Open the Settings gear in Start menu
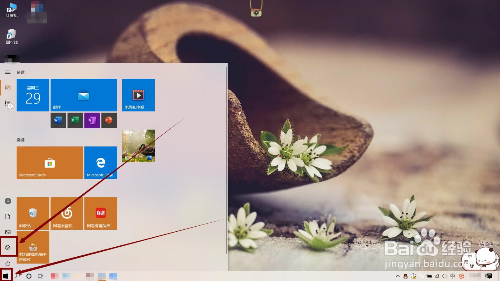 [8, 248]
